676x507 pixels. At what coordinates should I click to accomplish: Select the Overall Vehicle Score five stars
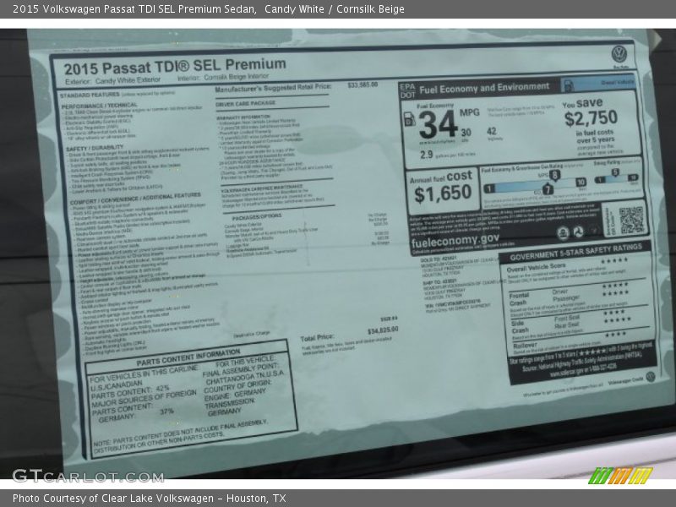pyautogui.click(x=613, y=261)
